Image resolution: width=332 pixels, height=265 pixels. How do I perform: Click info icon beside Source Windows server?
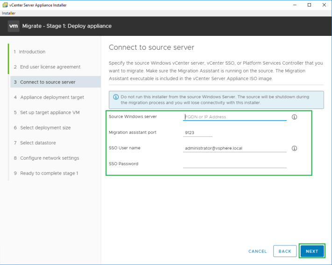[x=294, y=117]
